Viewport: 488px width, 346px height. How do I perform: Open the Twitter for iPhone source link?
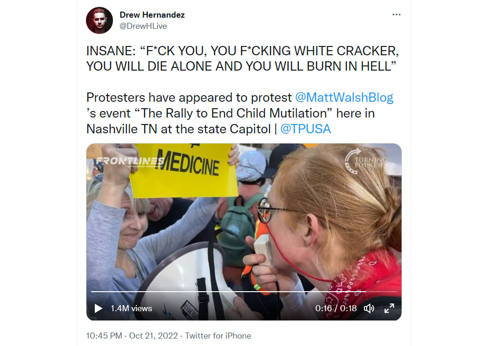tap(218, 336)
